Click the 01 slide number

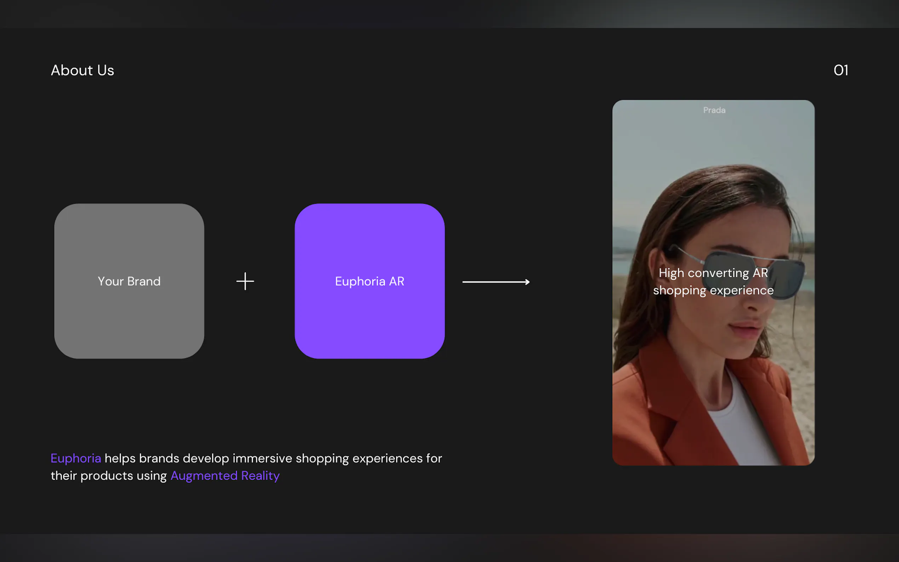click(840, 70)
